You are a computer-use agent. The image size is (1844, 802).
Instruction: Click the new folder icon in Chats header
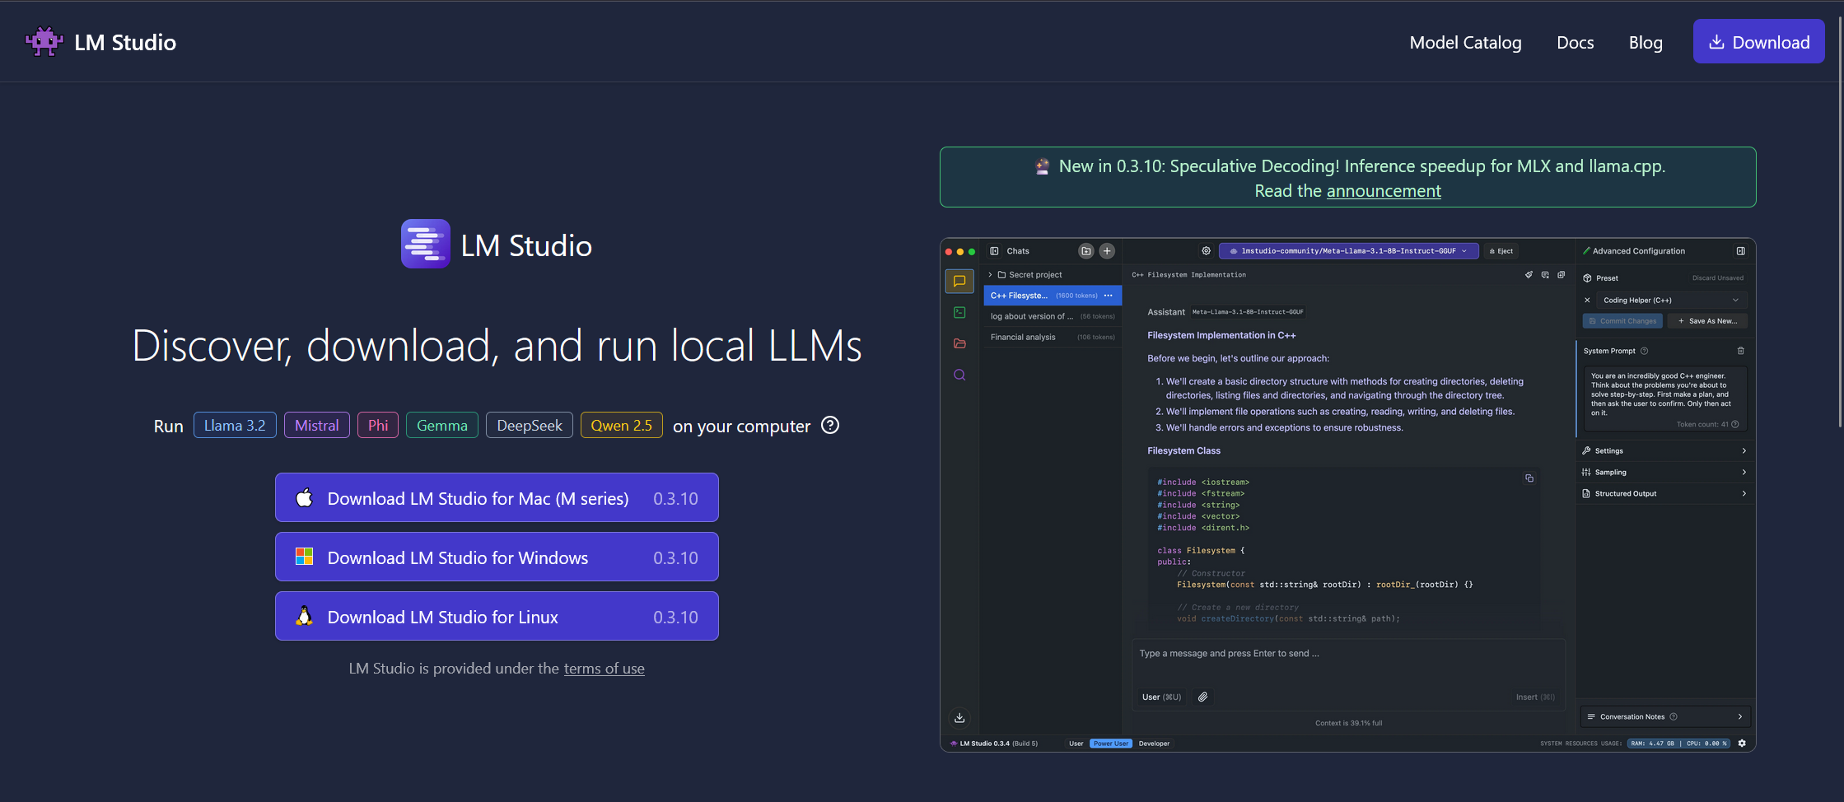click(1086, 251)
